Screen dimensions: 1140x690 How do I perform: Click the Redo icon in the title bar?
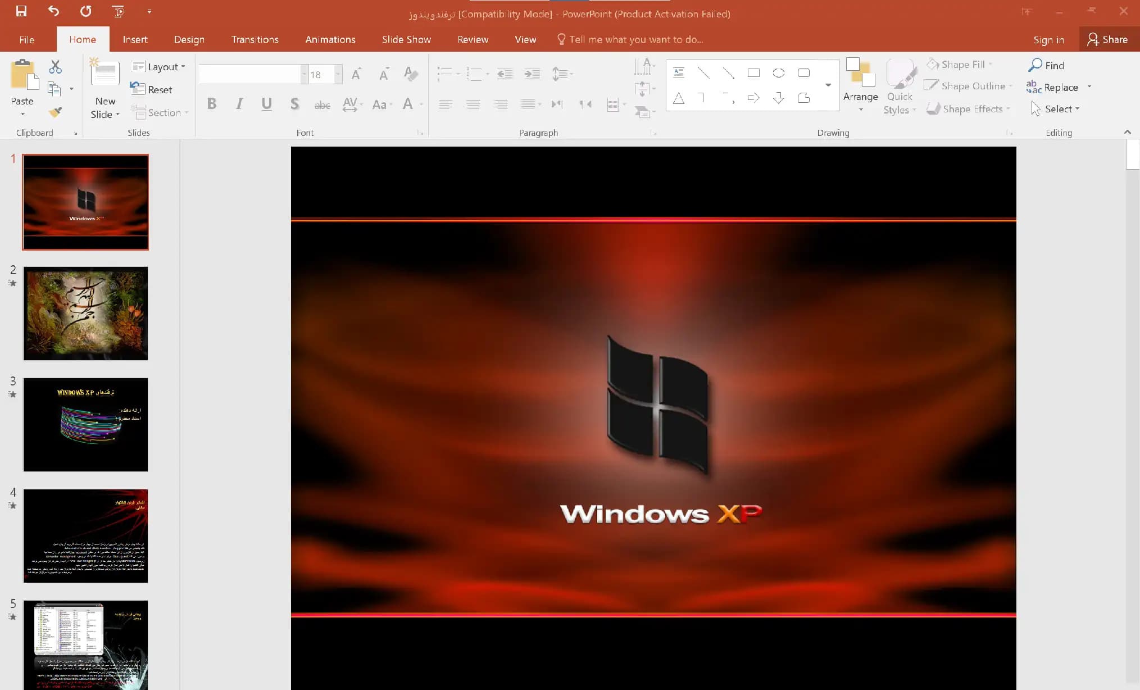[85, 11]
